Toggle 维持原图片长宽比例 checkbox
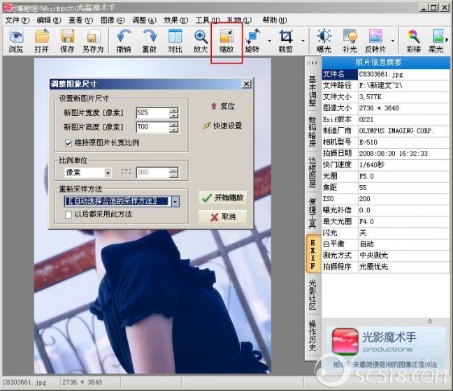Screen dimensions: 453x391 tap(69, 142)
